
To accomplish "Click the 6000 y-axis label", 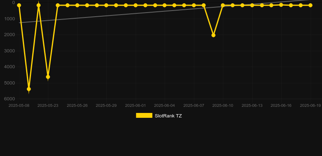I will [10, 99].
